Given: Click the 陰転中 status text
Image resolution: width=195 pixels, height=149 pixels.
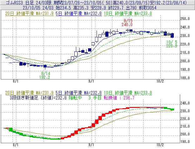Looking at the screenshot, I should click(75, 98).
